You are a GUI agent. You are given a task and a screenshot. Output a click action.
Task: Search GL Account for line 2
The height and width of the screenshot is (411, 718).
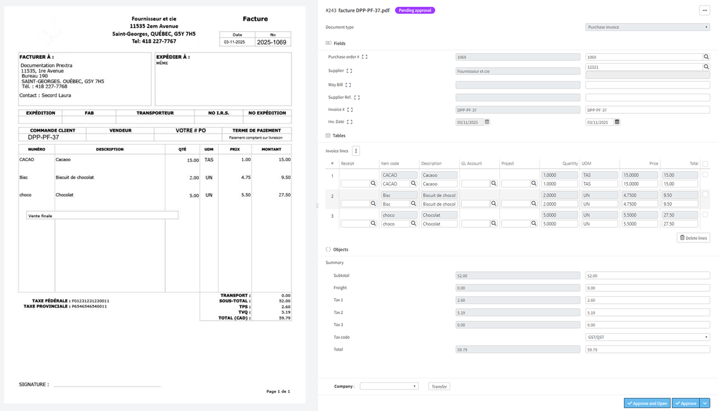pyautogui.click(x=494, y=204)
